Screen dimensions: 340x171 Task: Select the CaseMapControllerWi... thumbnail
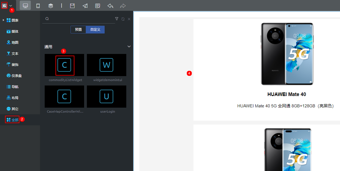click(64, 97)
